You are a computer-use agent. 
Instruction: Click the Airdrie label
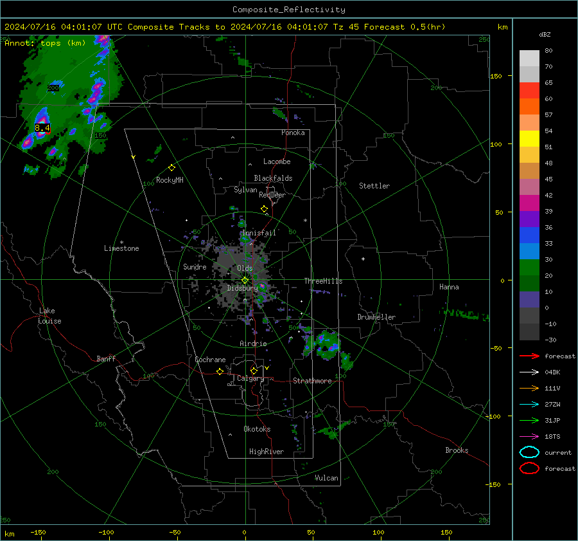coord(253,344)
